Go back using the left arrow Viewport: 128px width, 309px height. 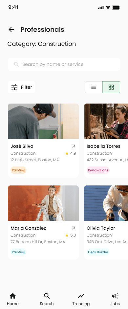(x=11, y=29)
